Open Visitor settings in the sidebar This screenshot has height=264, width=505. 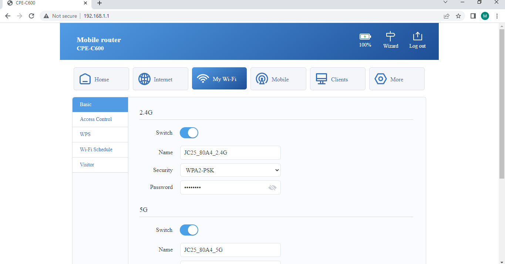100,165
